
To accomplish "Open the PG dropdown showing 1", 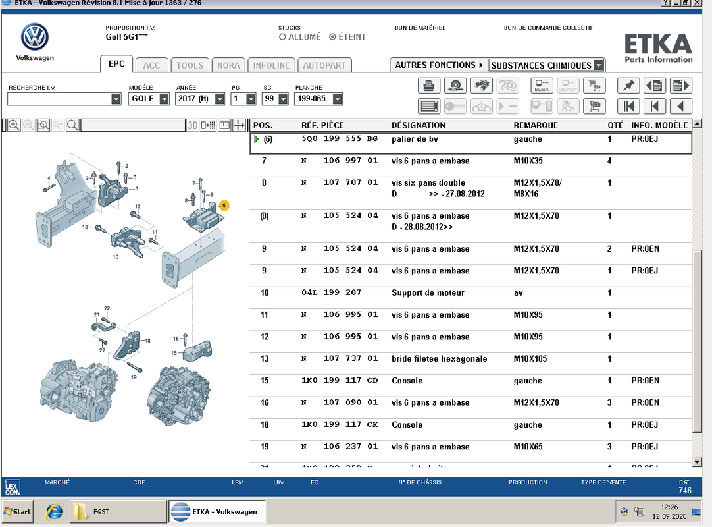I will (x=251, y=99).
